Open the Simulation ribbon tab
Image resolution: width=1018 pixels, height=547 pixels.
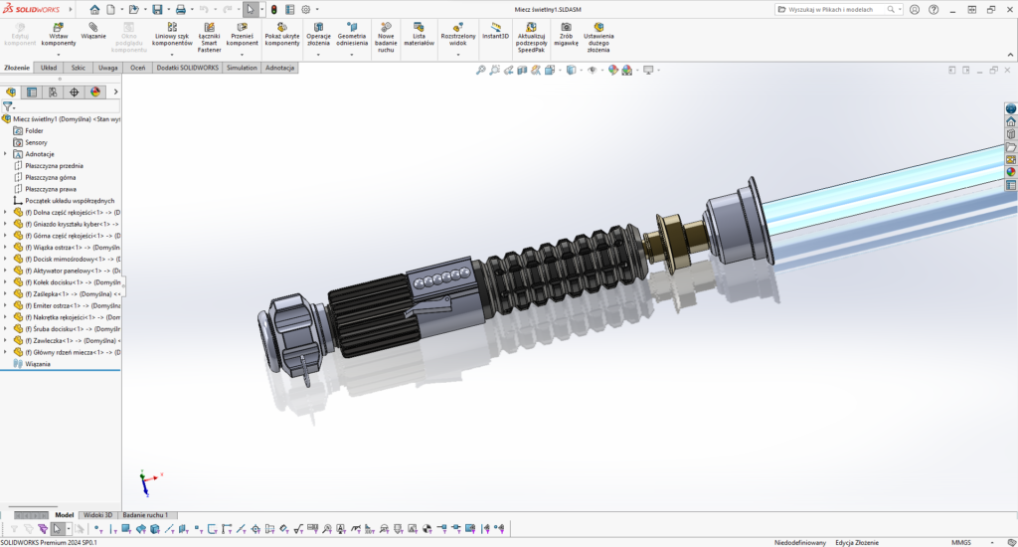tap(242, 68)
